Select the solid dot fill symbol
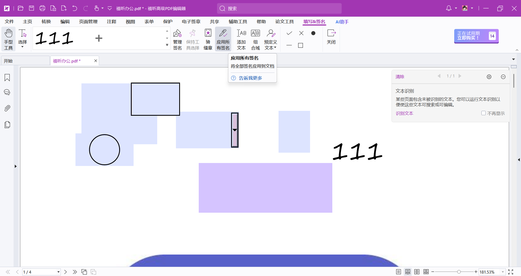 click(x=313, y=33)
